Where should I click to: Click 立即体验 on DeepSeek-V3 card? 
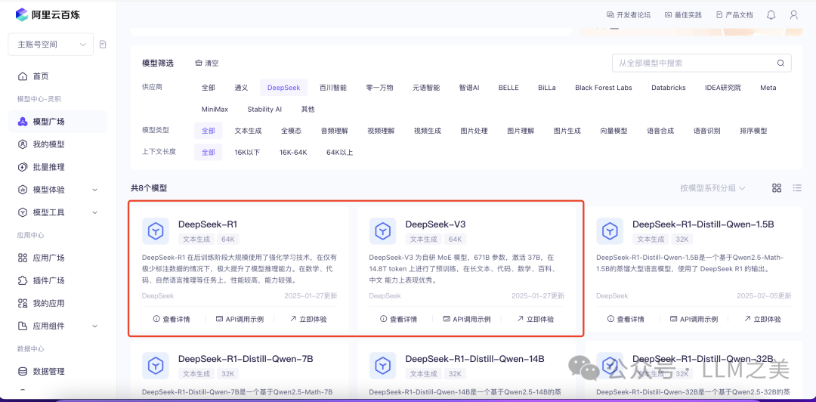point(535,319)
